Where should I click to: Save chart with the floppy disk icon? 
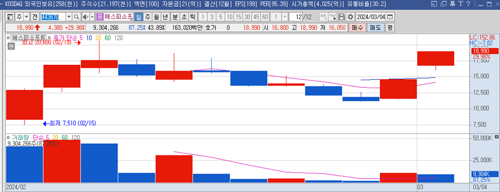tap(341, 17)
